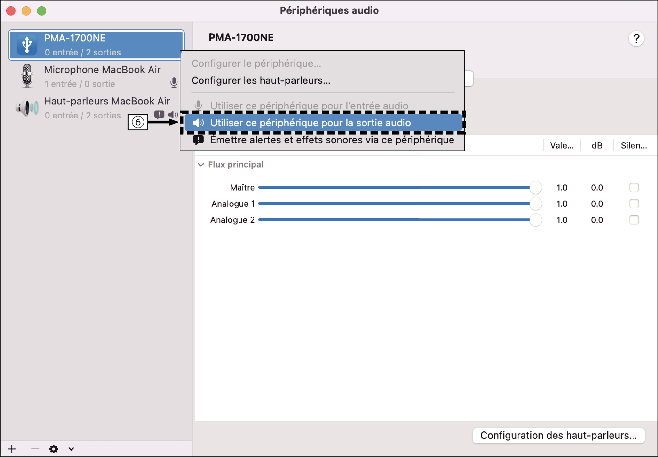
Task: Mute the Analogue 2 channel
Action: [x=634, y=220]
